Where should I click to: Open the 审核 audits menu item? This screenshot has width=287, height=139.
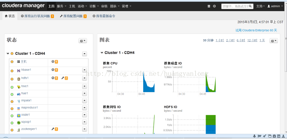[x=104, y=6]
